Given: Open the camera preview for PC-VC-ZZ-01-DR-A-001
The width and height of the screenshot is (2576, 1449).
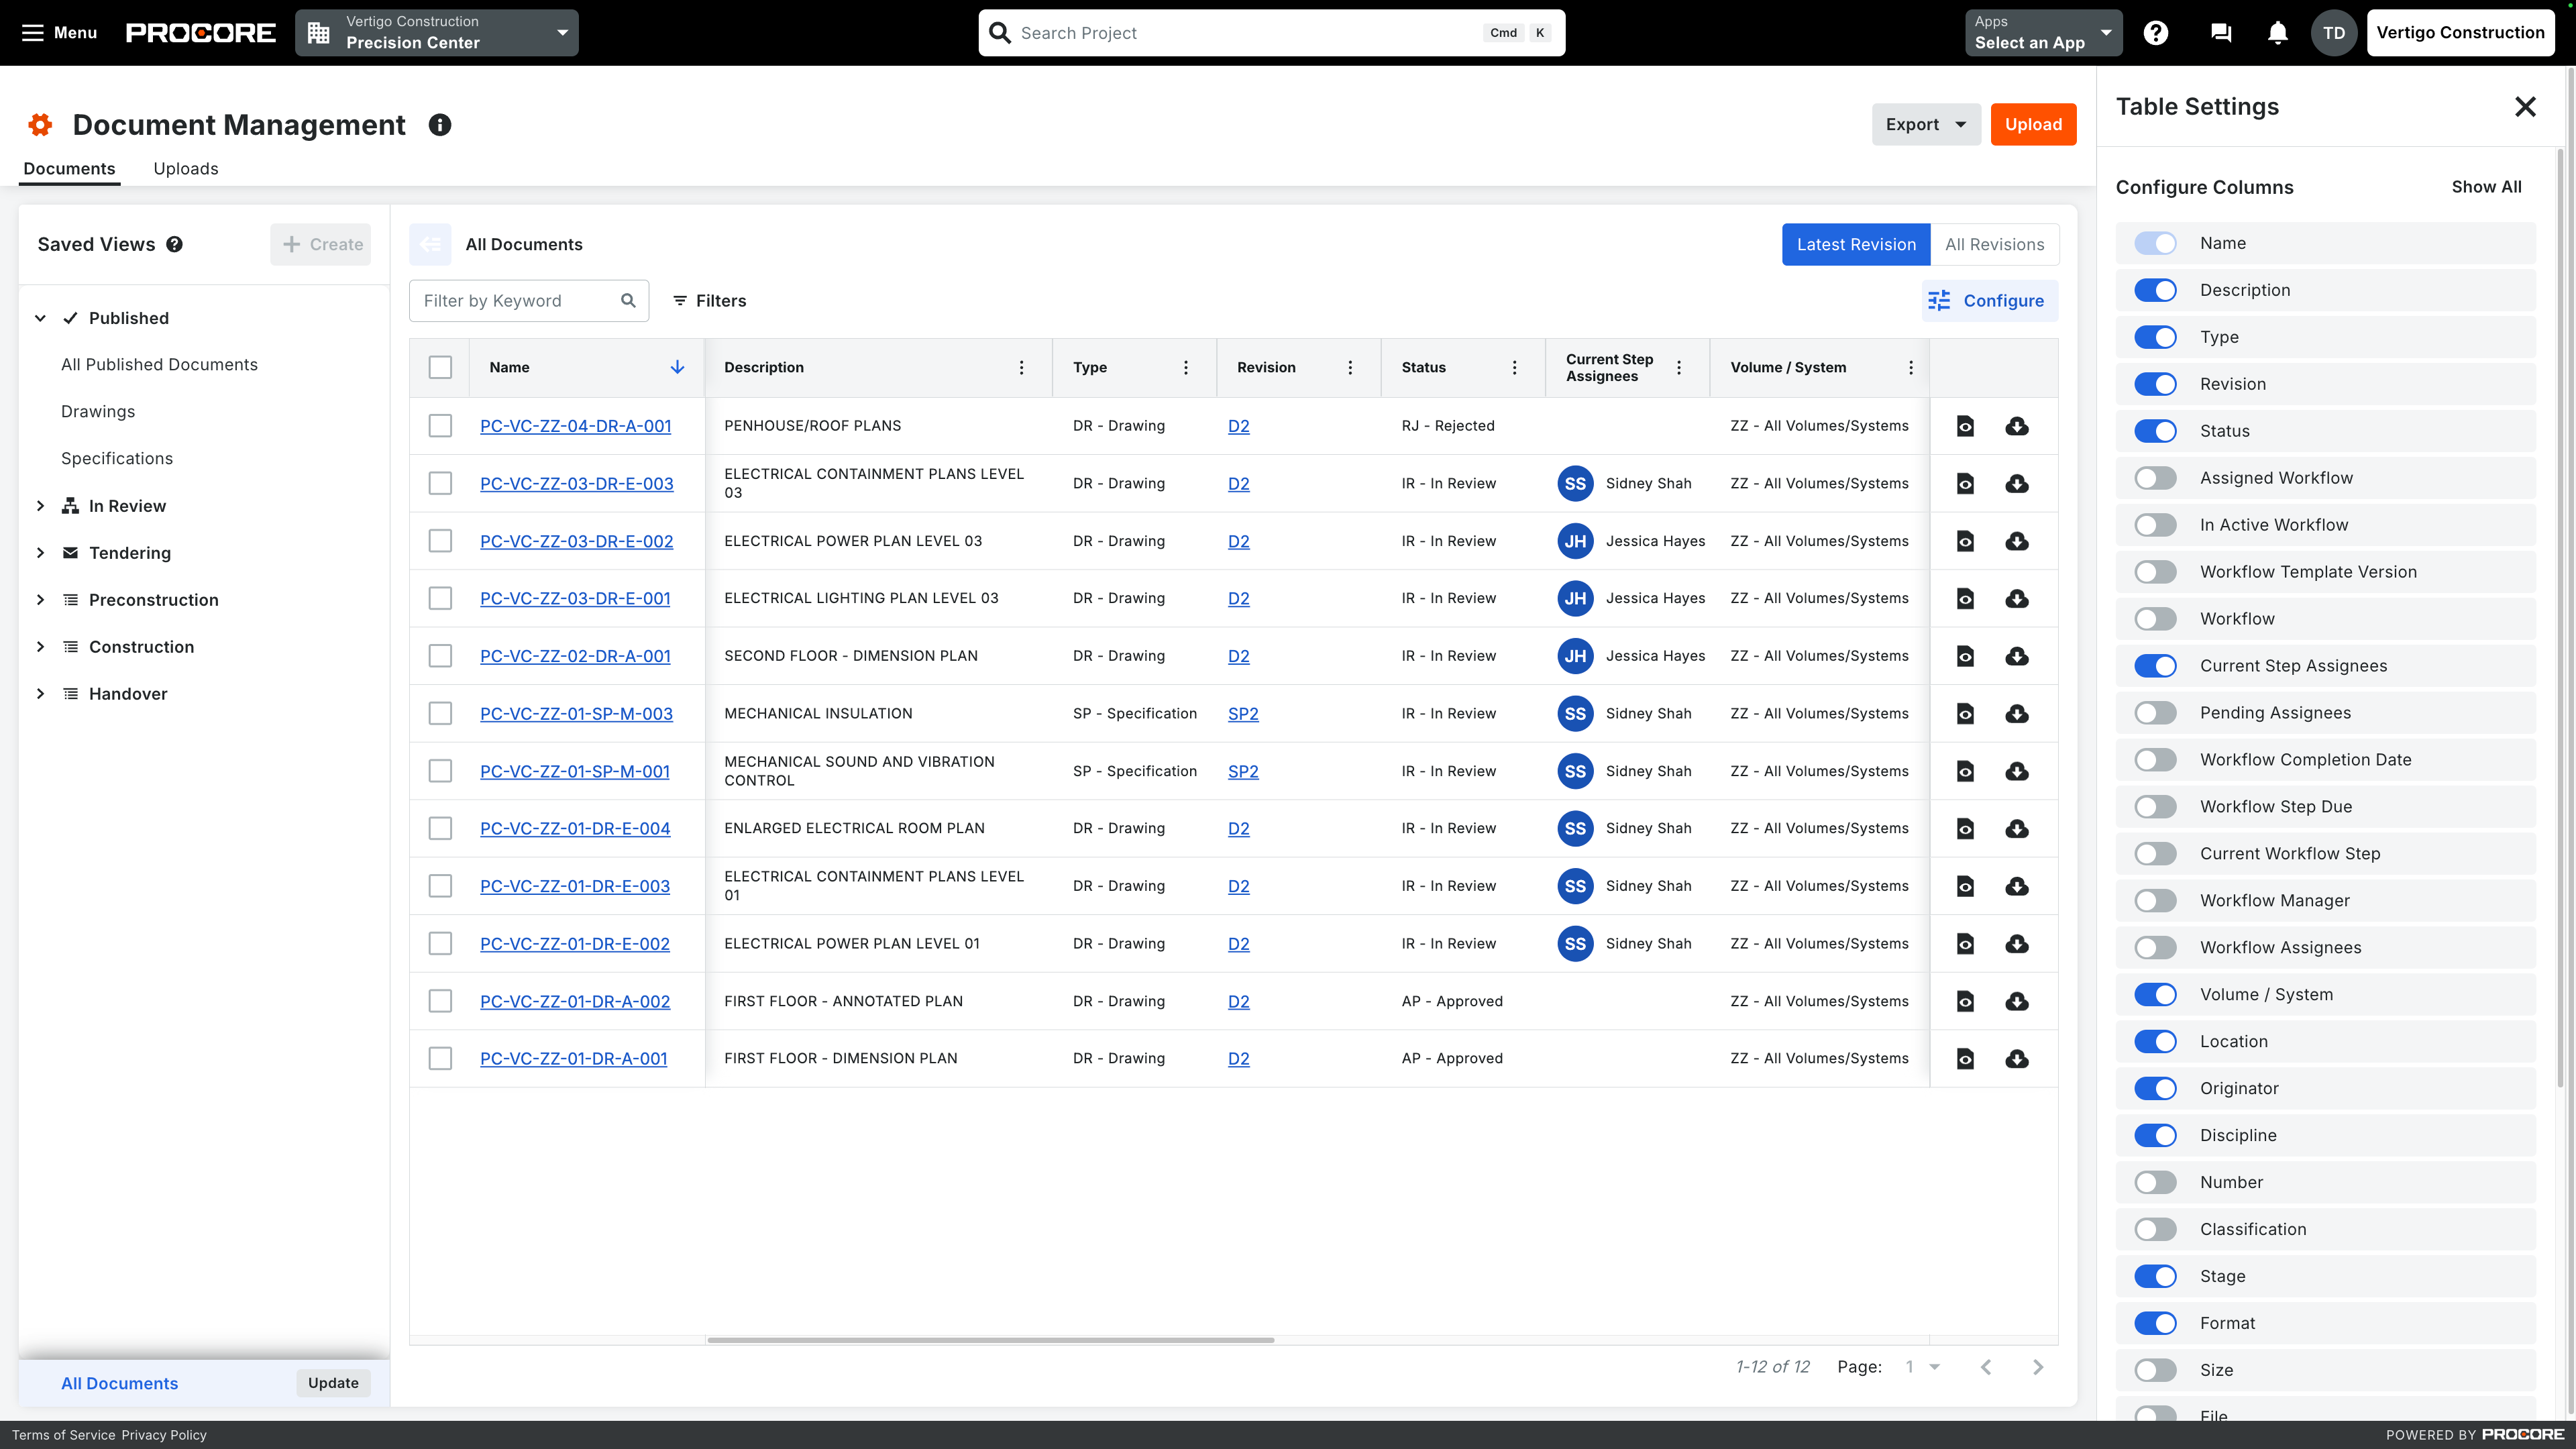Looking at the screenshot, I should pyautogui.click(x=1965, y=1058).
